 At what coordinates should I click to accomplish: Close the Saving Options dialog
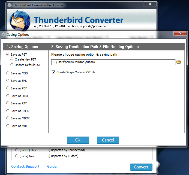click(x=180, y=33)
